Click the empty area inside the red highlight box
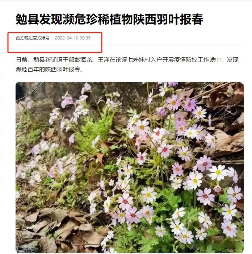Image resolution: width=252 pixels, height=254 pixels. click(55, 48)
